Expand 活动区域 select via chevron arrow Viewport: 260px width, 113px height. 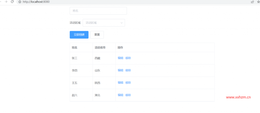click(122, 23)
